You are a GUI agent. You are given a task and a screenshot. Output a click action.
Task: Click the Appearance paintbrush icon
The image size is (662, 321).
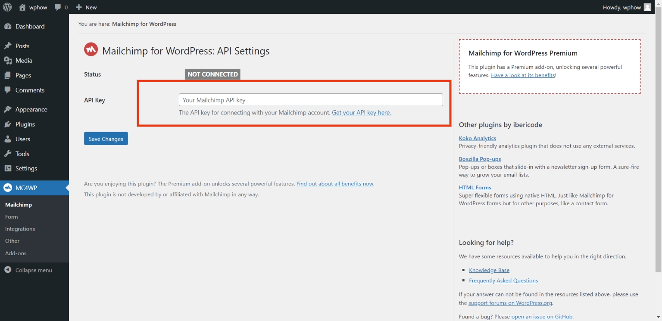click(x=7, y=109)
